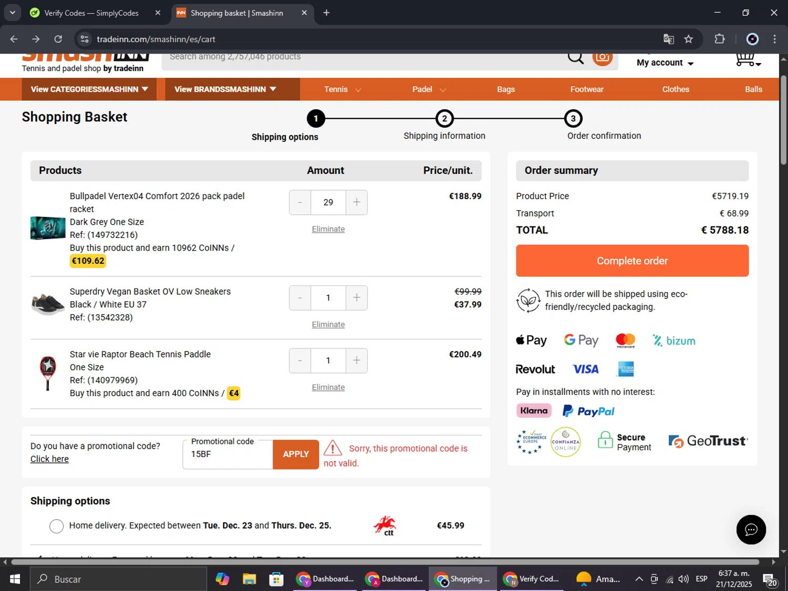Open volume control in tray
This screenshot has width=788, height=591.
pyautogui.click(x=683, y=579)
